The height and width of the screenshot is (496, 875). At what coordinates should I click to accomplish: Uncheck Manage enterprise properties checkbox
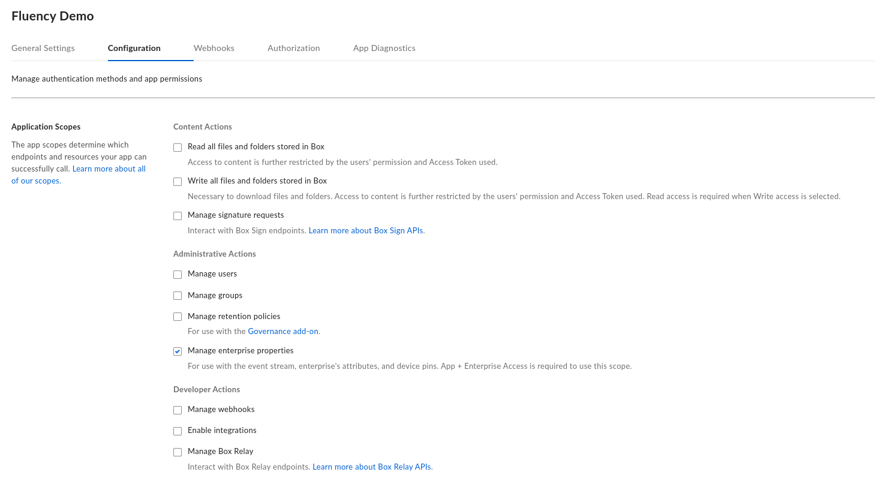(178, 351)
